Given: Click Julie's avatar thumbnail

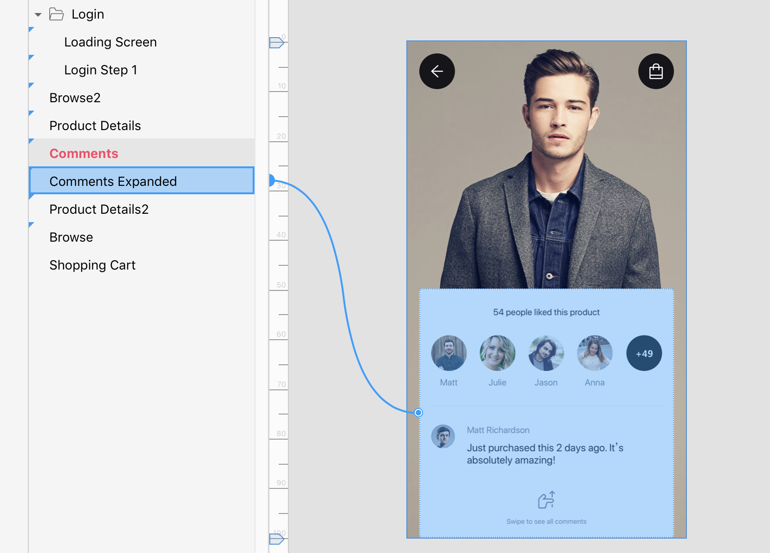Looking at the screenshot, I should click(497, 353).
